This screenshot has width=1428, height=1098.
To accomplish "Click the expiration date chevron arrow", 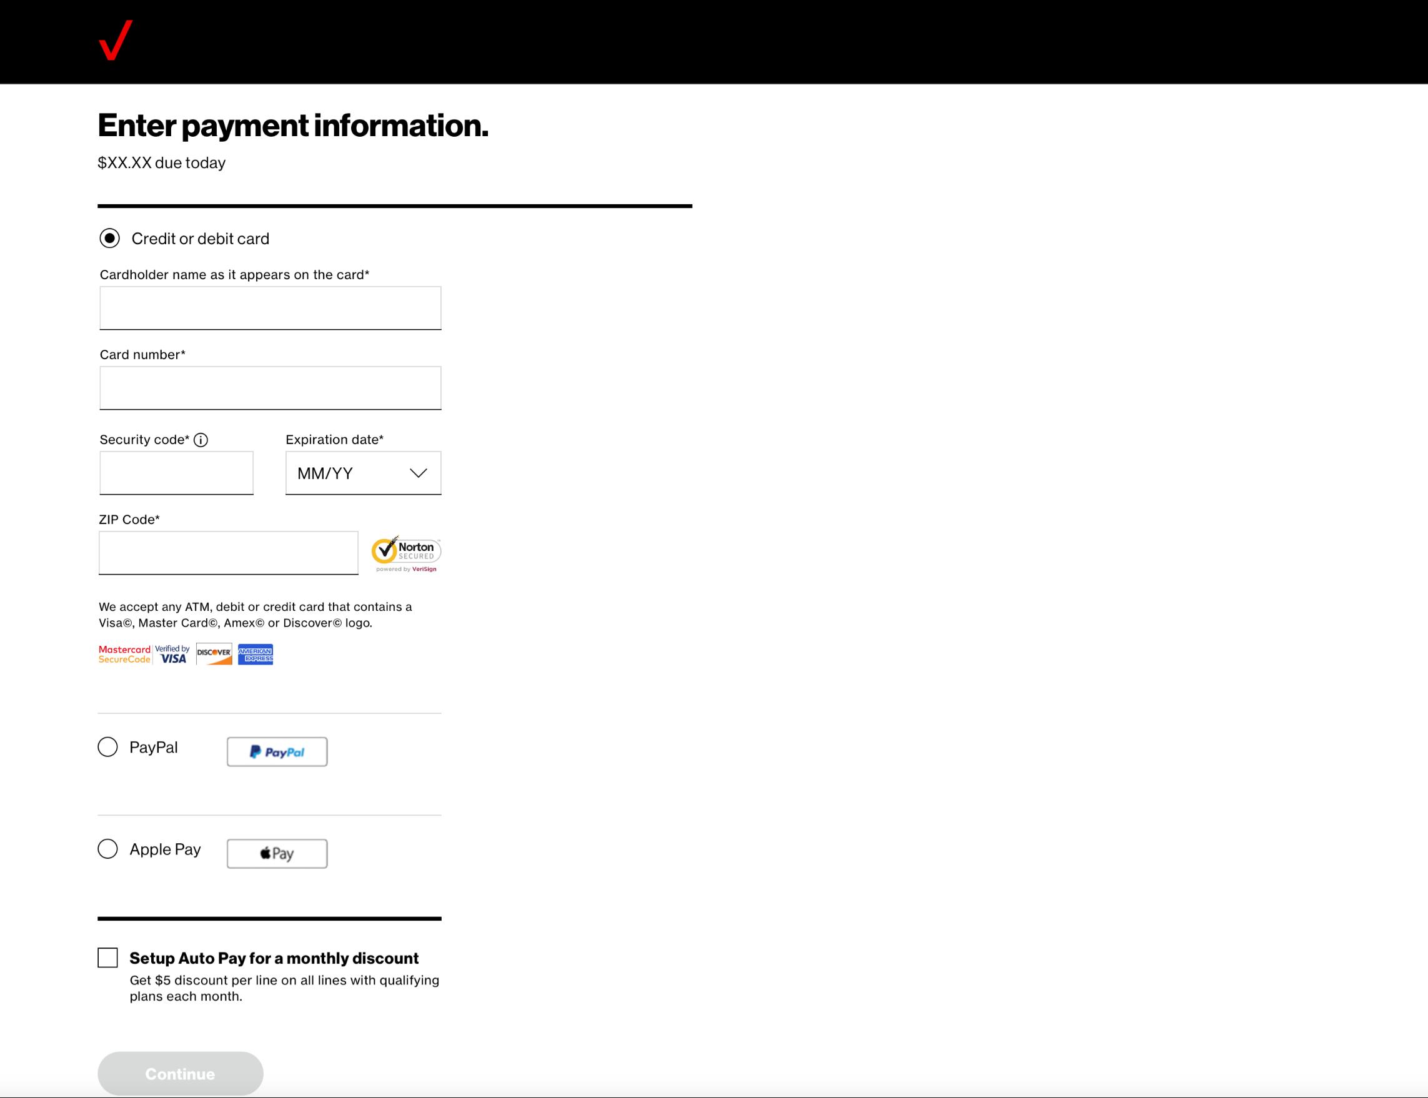I will click(x=419, y=473).
